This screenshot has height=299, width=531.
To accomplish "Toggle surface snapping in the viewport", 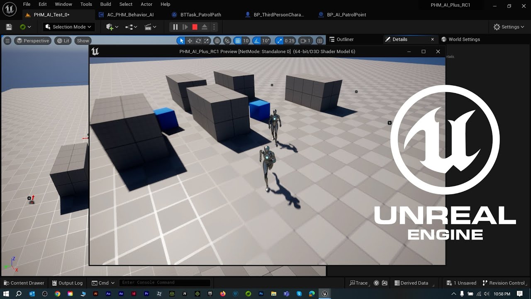I will [227, 41].
